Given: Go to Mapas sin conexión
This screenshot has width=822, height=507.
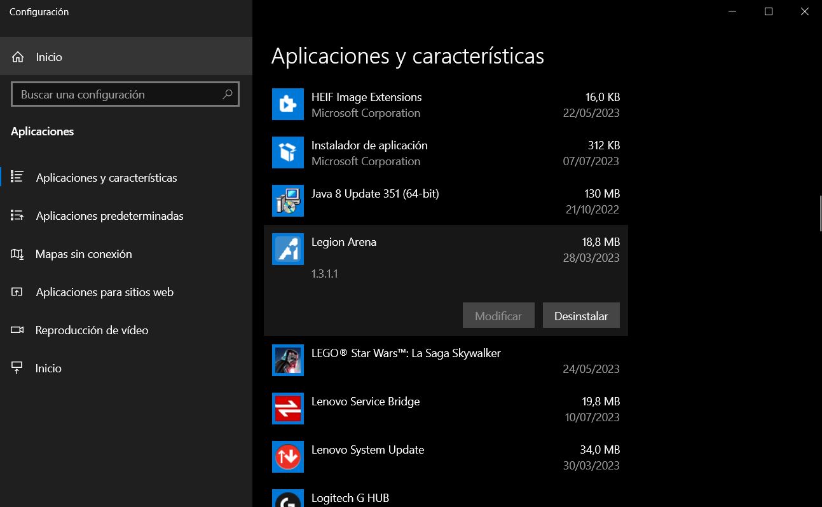Looking at the screenshot, I should (x=126, y=254).
